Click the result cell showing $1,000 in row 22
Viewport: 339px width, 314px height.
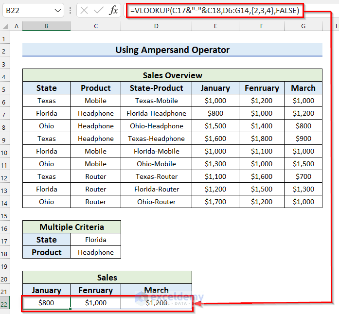point(95,303)
